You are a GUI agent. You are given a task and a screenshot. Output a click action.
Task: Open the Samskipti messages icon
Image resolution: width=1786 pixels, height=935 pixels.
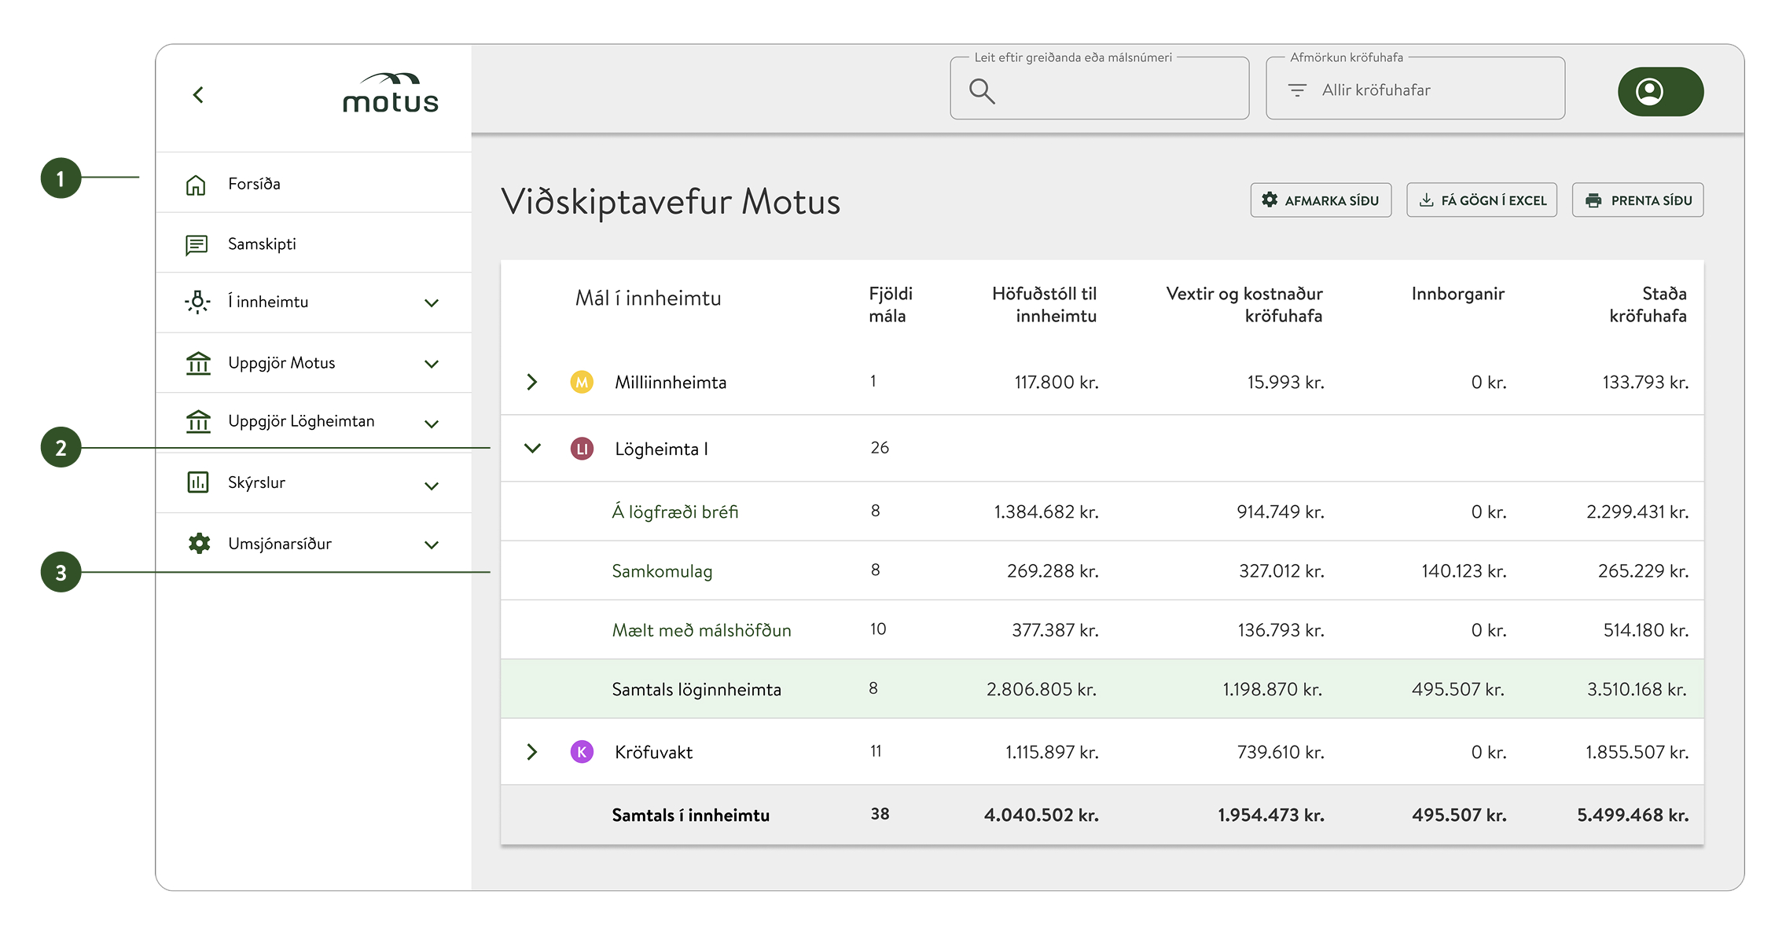(198, 244)
